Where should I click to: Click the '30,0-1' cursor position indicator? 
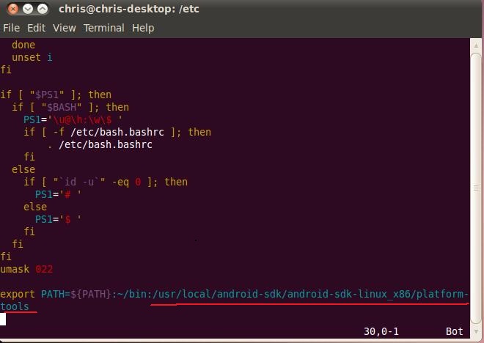[x=381, y=331]
